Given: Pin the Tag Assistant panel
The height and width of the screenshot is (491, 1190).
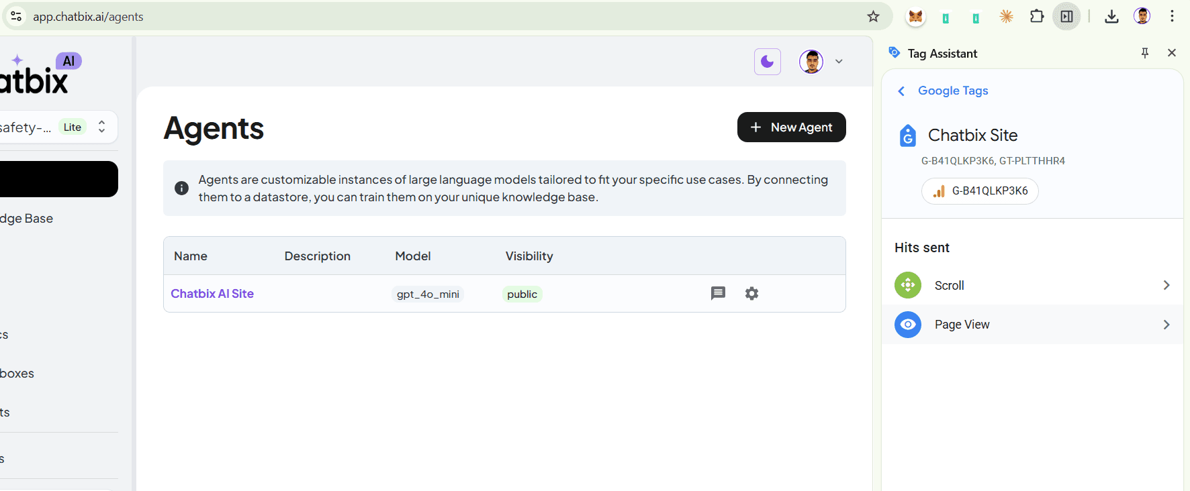Looking at the screenshot, I should 1145,53.
